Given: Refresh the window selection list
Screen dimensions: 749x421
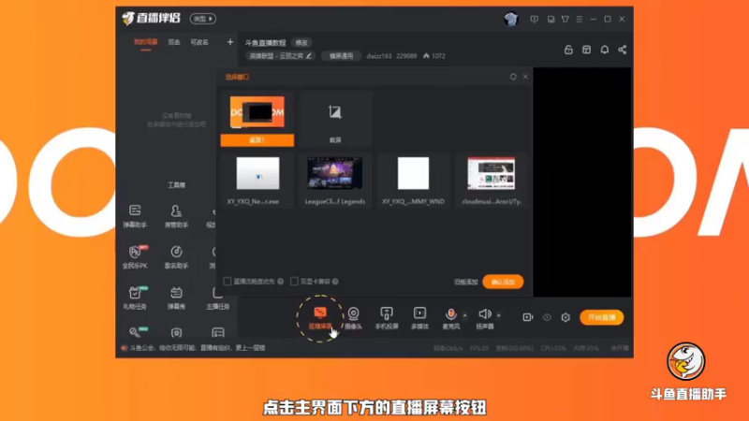Looking at the screenshot, I should tap(513, 77).
